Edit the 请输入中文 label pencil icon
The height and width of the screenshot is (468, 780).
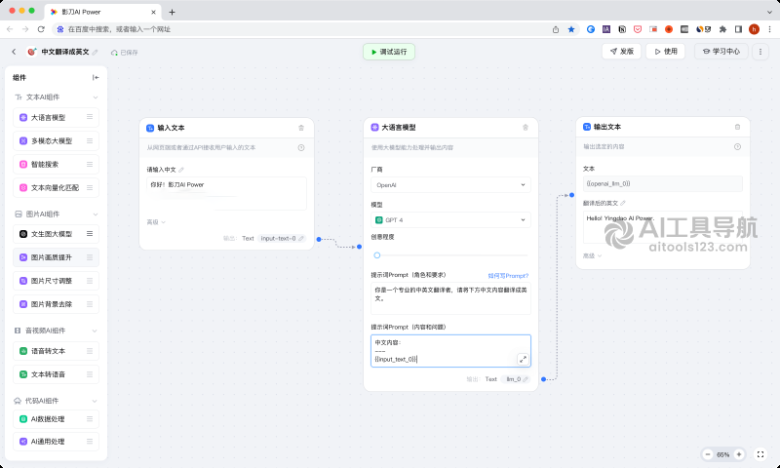(181, 170)
